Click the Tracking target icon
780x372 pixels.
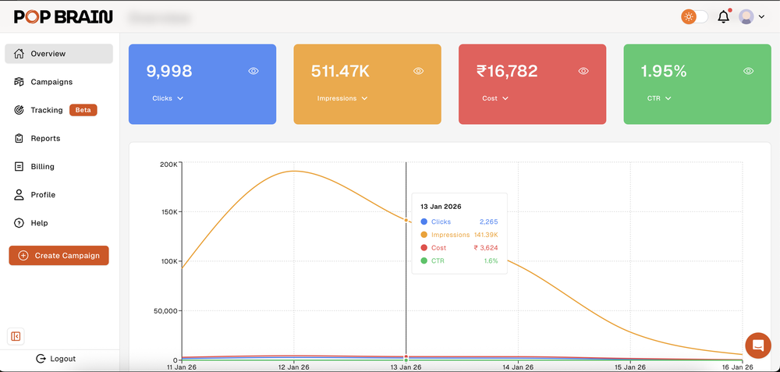click(19, 110)
